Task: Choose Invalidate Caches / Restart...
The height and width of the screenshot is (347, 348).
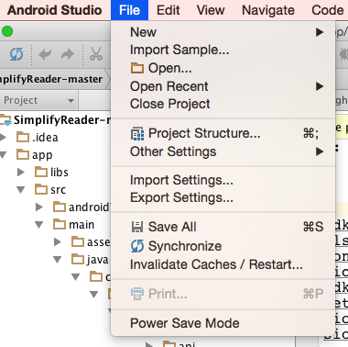Action: point(223,264)
